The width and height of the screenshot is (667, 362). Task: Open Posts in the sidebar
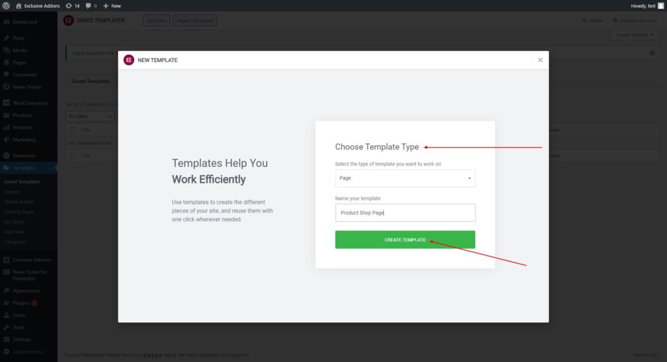[18, 38]
